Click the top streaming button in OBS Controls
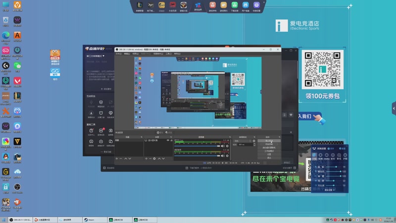 [269, 141]
